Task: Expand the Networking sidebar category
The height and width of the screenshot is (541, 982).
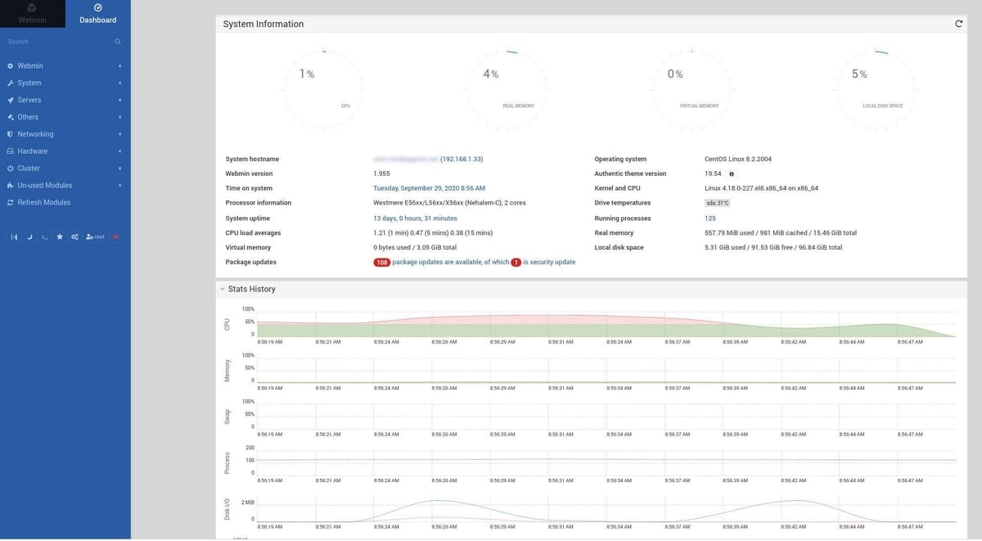Action: (x=34, y=133)
